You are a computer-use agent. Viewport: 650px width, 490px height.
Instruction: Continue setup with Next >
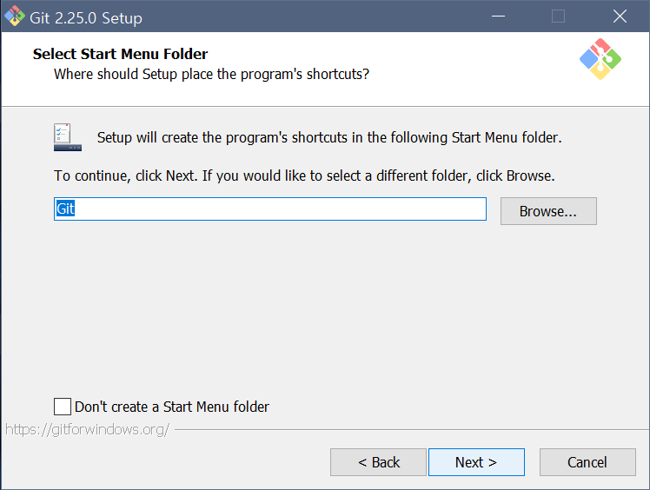pyautogui.click(x=476, y=462)
